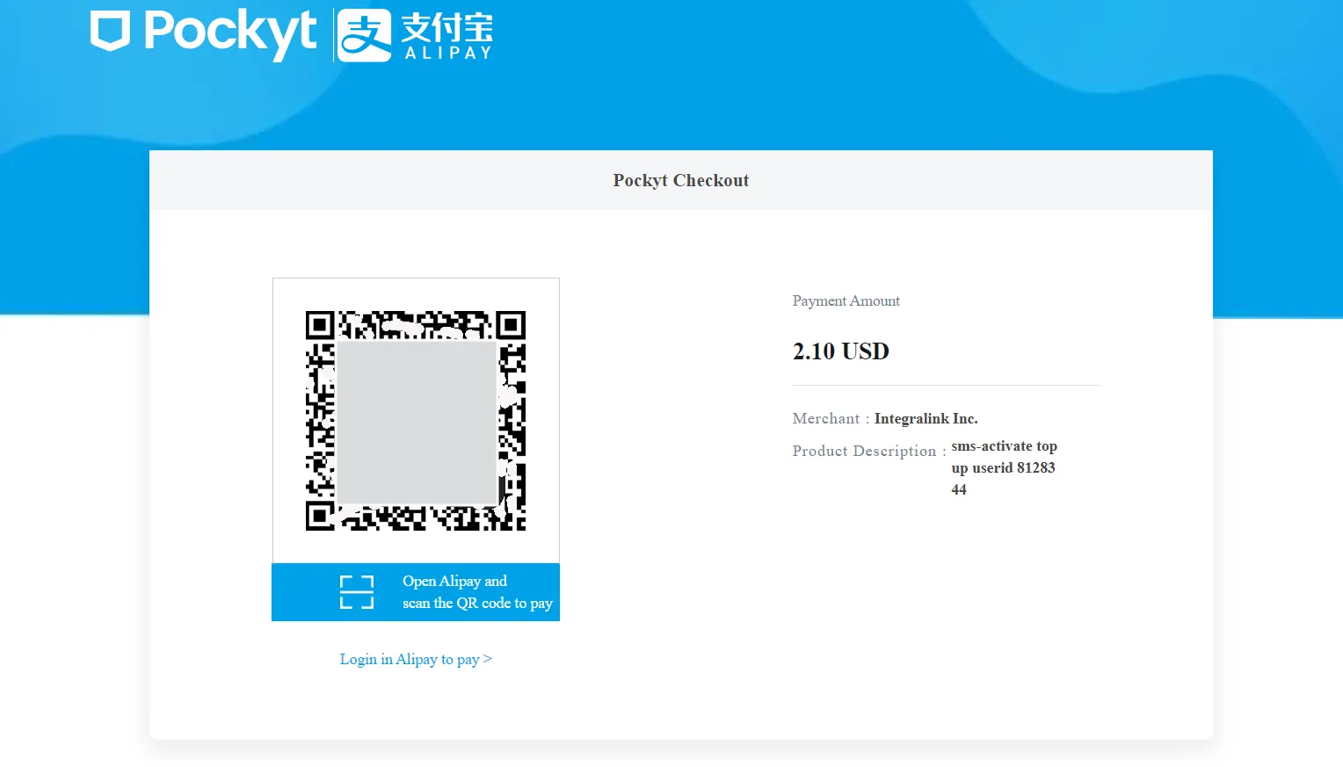Click the Pockyt logo in the header
This screenshot has width=1343, height=767.
click(203, 34)
